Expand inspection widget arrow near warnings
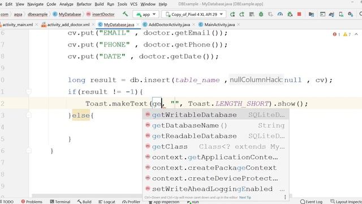This screenshot has width=362, height=204. click(x=356, y=34)
